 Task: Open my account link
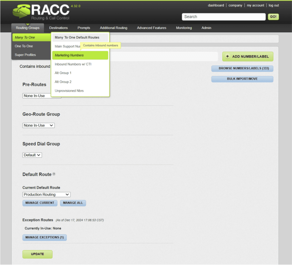coord(255,5)
